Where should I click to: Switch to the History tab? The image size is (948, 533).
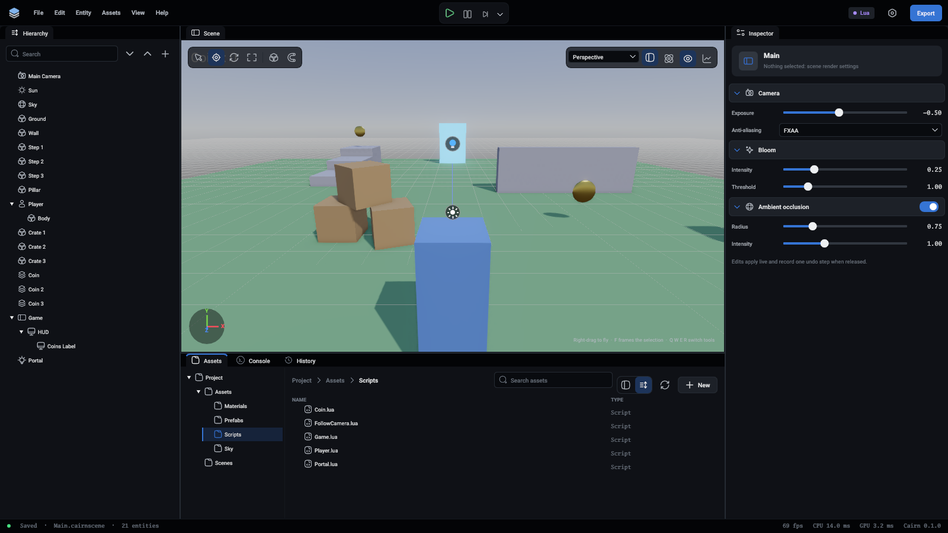coord(300,361)
